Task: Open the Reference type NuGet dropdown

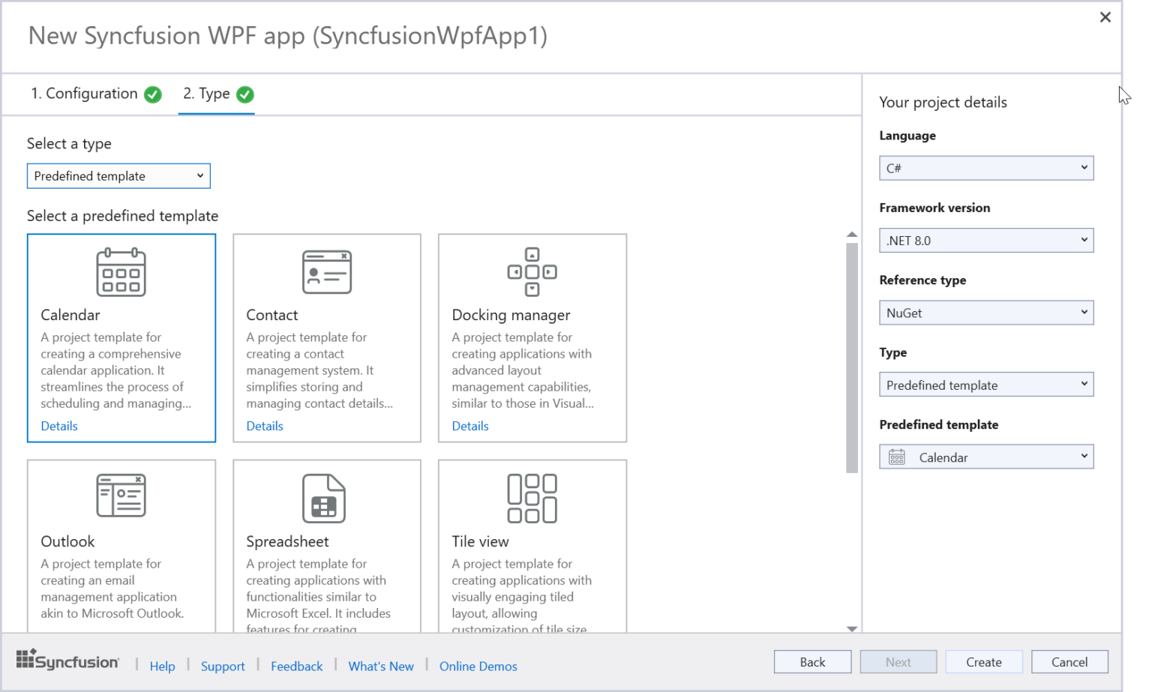Action: point(985,312)
